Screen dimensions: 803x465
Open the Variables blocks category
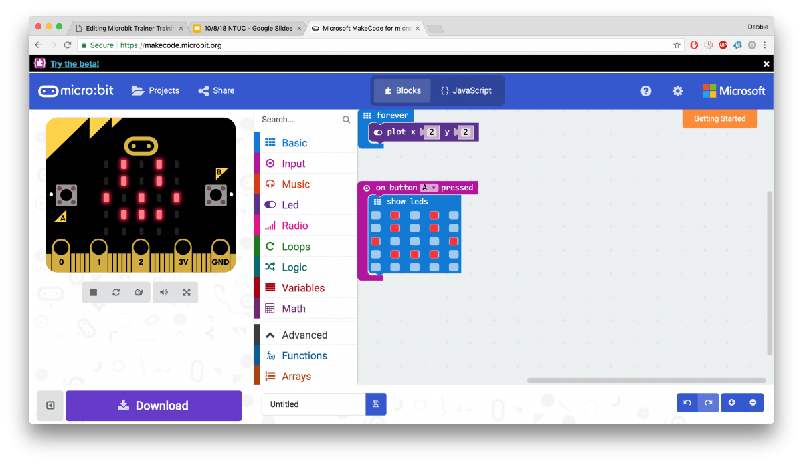click(306, 288)
